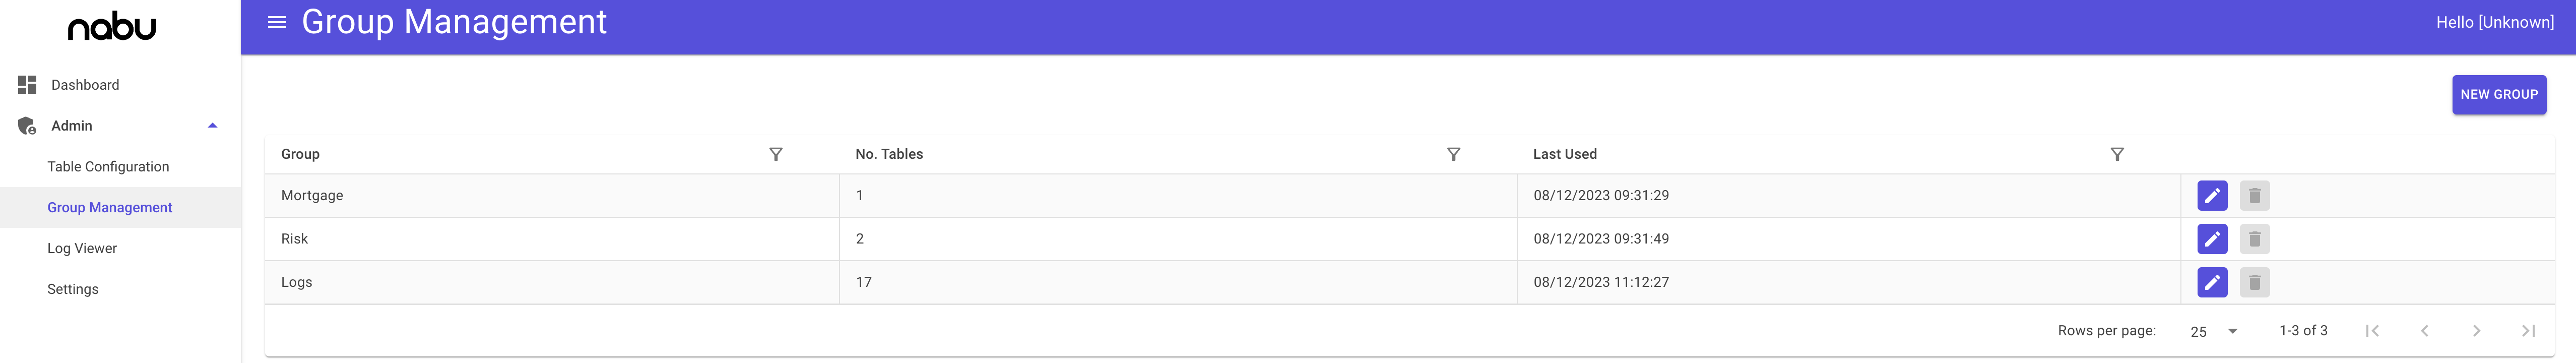Edit the Logs group
This screenshot has width=2576, height=363.
2212,283
